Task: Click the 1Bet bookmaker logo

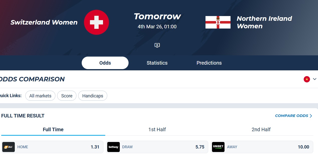Action: click(9, 147)
